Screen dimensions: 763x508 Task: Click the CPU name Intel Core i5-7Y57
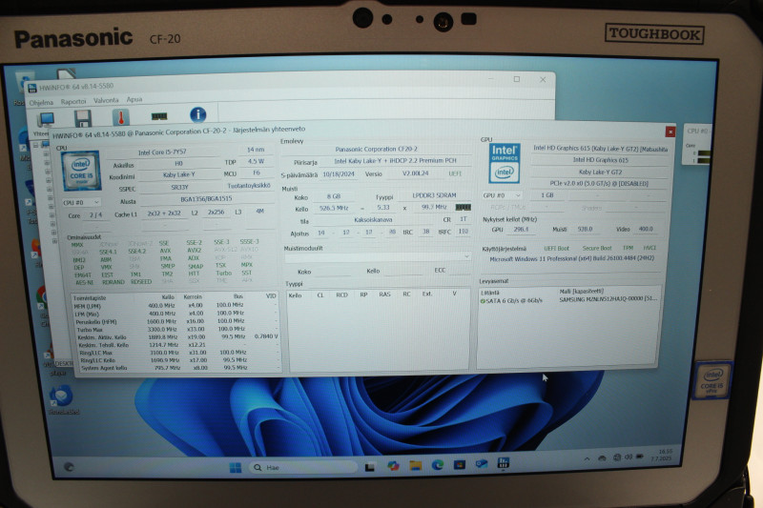tap(162, 152)
